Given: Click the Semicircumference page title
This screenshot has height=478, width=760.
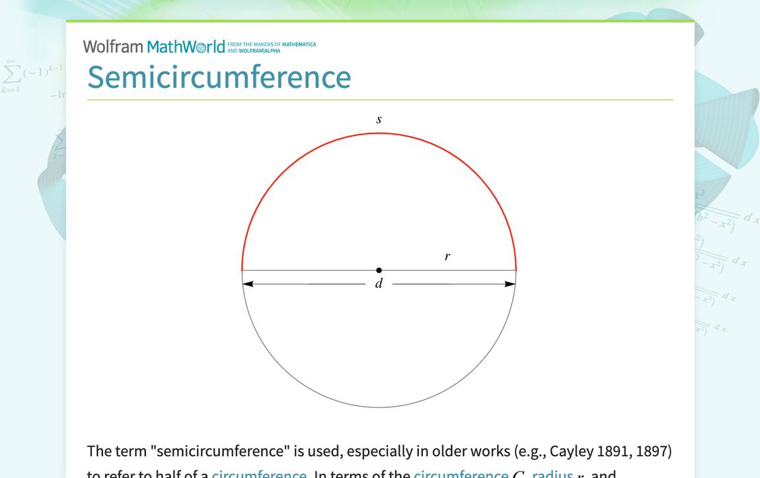Looking at the screenshot, I should pyautogui.click(x=219, y=77).
